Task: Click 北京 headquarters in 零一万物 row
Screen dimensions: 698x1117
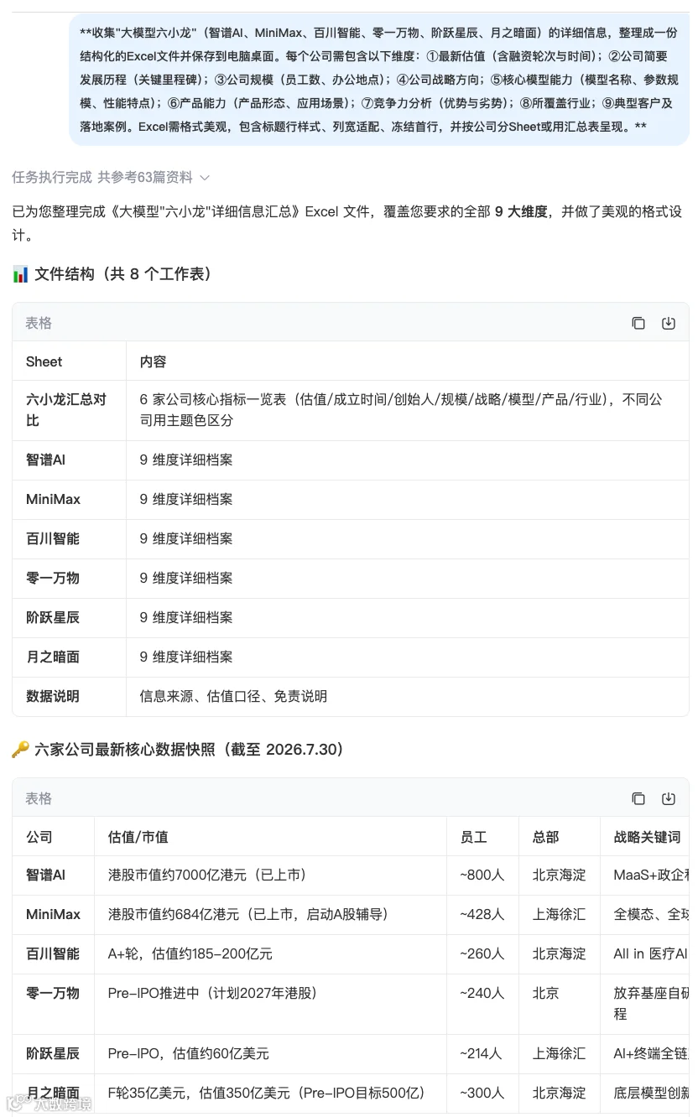Action: (x=560, y=1004)
